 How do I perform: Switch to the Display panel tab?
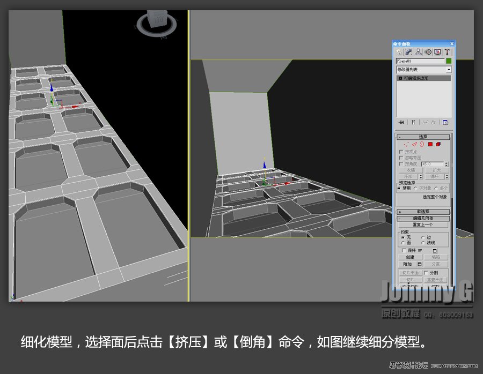coord(437,52)
